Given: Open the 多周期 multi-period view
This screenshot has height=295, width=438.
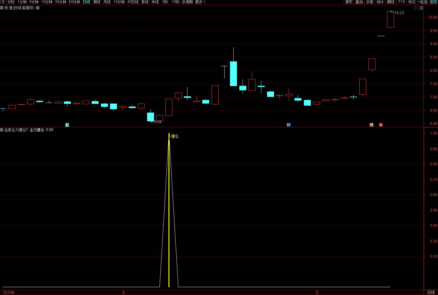Looking at the screenshot, I should 187,2.
